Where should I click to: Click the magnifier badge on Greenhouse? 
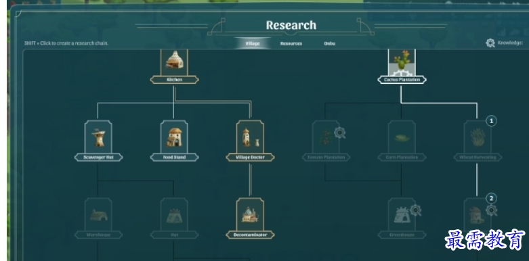(416, 210)
